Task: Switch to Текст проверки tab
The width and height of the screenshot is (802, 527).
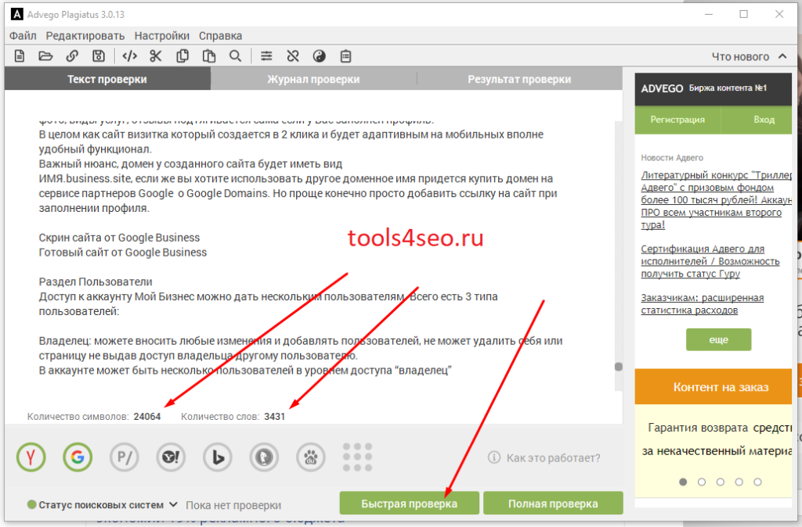Action: (x=107, y=79)
